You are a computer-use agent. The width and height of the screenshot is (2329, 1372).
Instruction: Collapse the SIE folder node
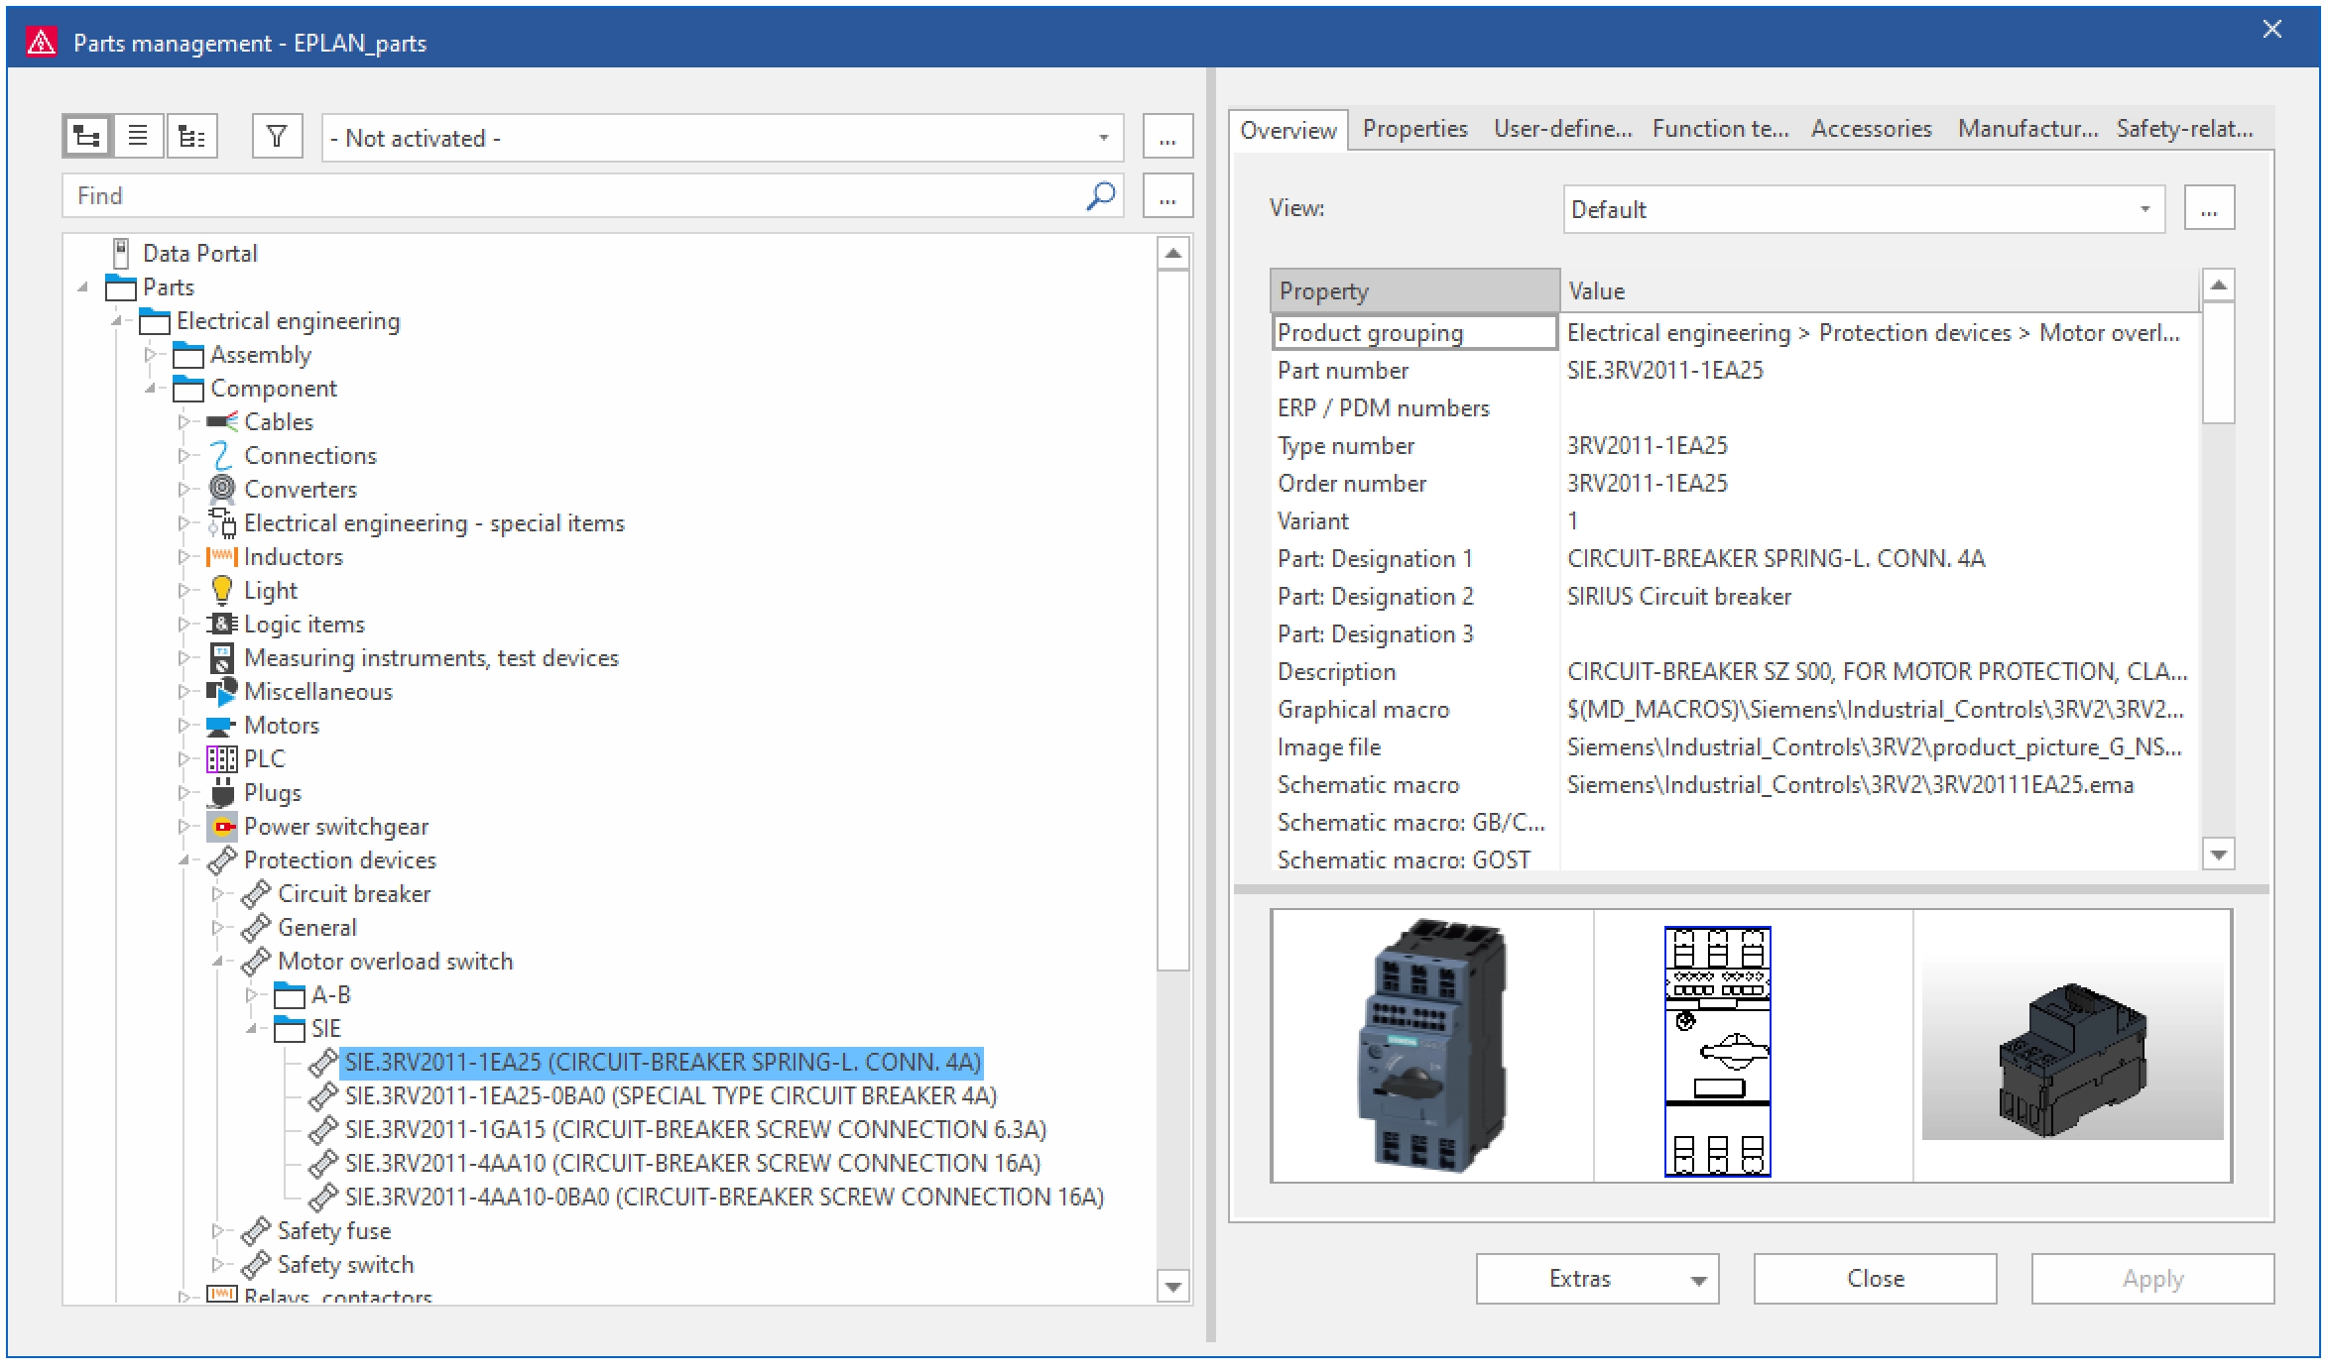[x=252, y=1029]
